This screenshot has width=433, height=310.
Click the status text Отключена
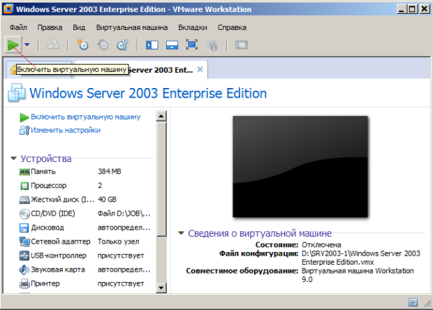coord(321,245)
